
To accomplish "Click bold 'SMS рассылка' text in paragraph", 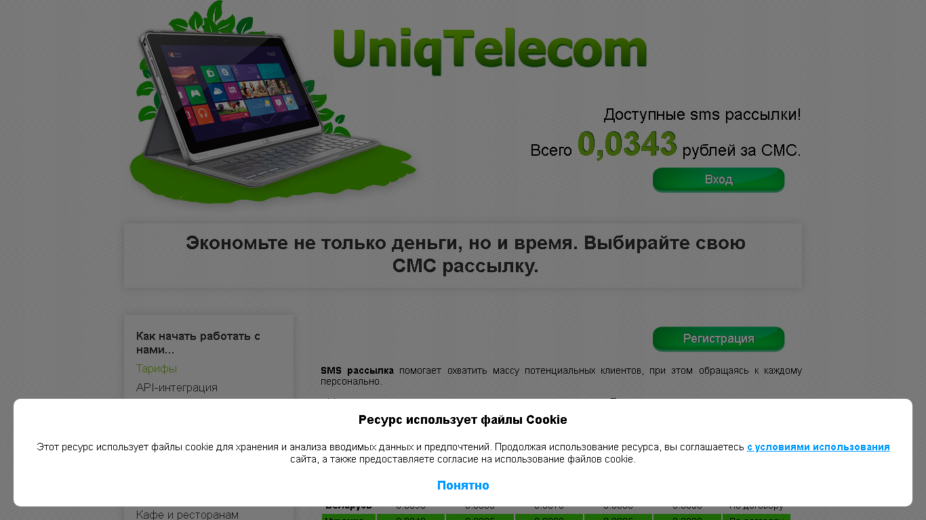I will (357, 370).
